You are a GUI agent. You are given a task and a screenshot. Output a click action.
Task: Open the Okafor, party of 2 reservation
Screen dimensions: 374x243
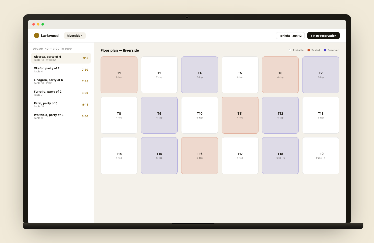tap(61, 70)
